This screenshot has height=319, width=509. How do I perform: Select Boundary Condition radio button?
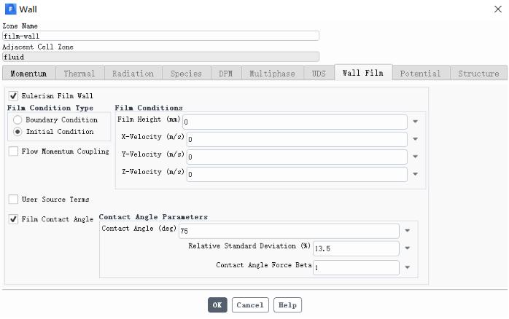tap(18, 120)
